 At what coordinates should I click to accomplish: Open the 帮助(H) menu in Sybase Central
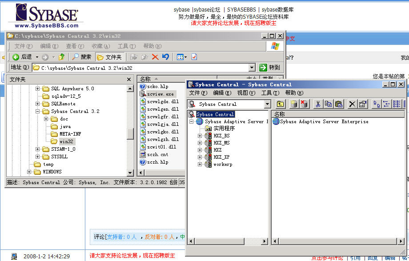coord(294,93)
